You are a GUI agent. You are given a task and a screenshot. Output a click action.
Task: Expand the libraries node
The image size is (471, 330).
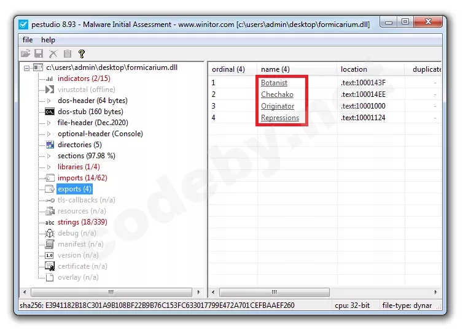coord(49,167)
